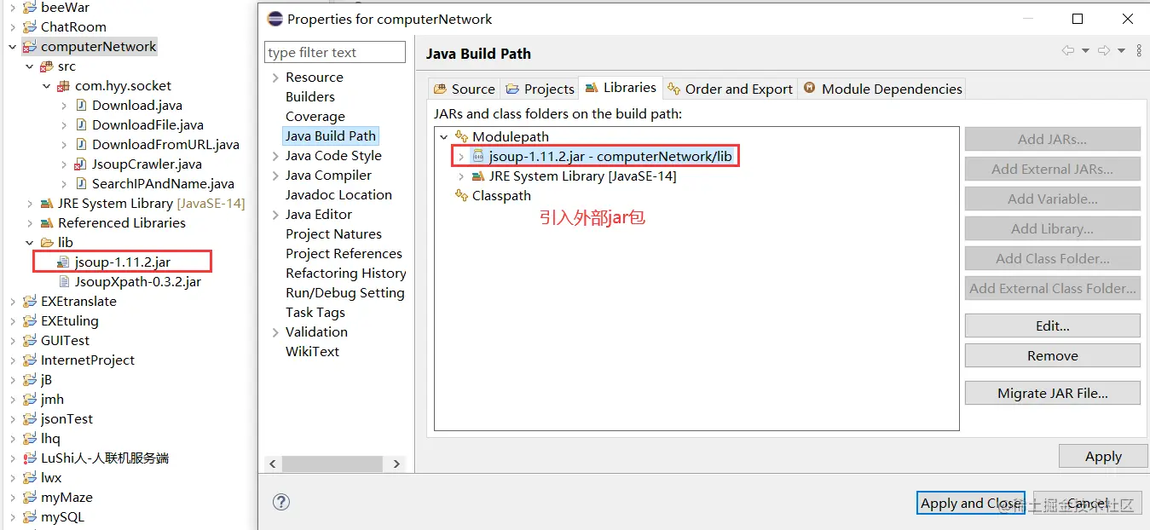Click the com.hyy.socket package icon
1150x530 pixels.
(63, 86)
